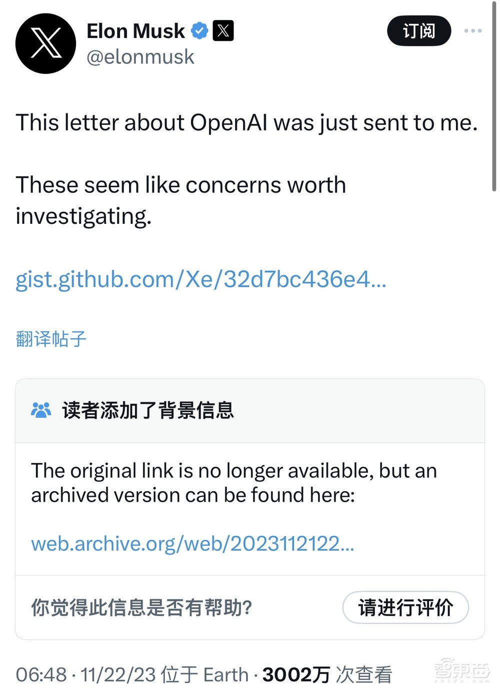Click the 3002万 views counter
500x692 pixels.
tap(294, 674)
